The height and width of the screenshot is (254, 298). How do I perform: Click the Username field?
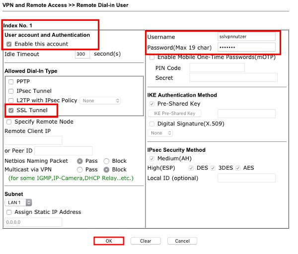(x=246, y=37)
